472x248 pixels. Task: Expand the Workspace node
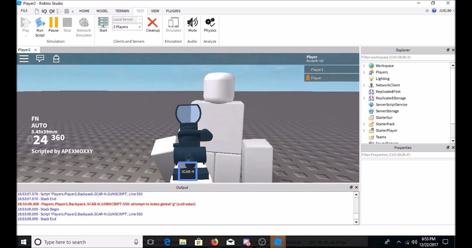tap(364, 66)
